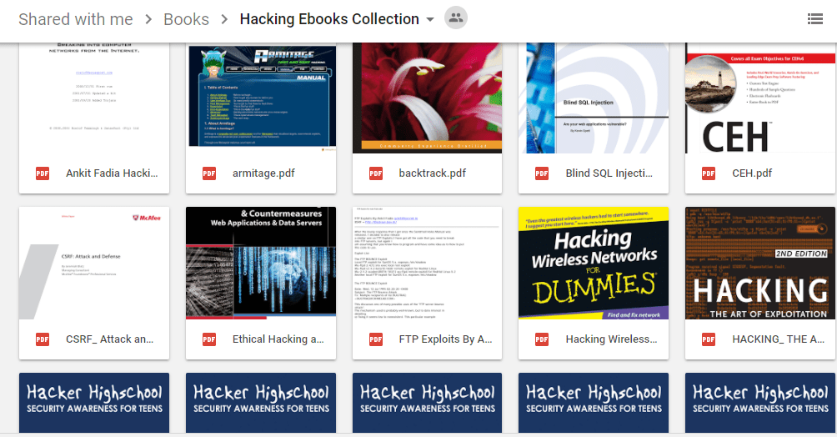Click PDF icon of FTP Exploits file
The image size is (837, 437).
coord(376,339)
